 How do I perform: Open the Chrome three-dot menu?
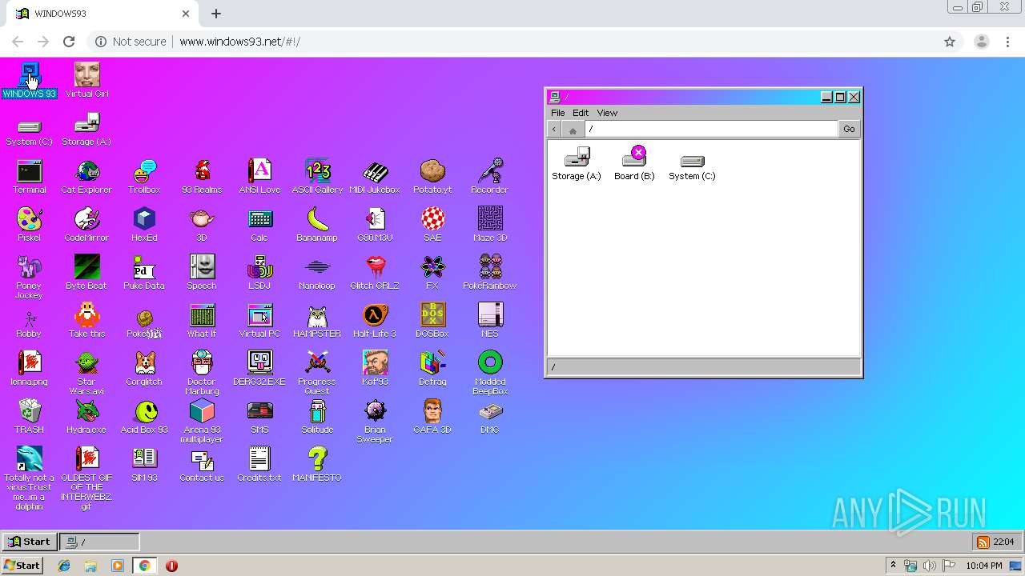click(x=1007, y=42)
